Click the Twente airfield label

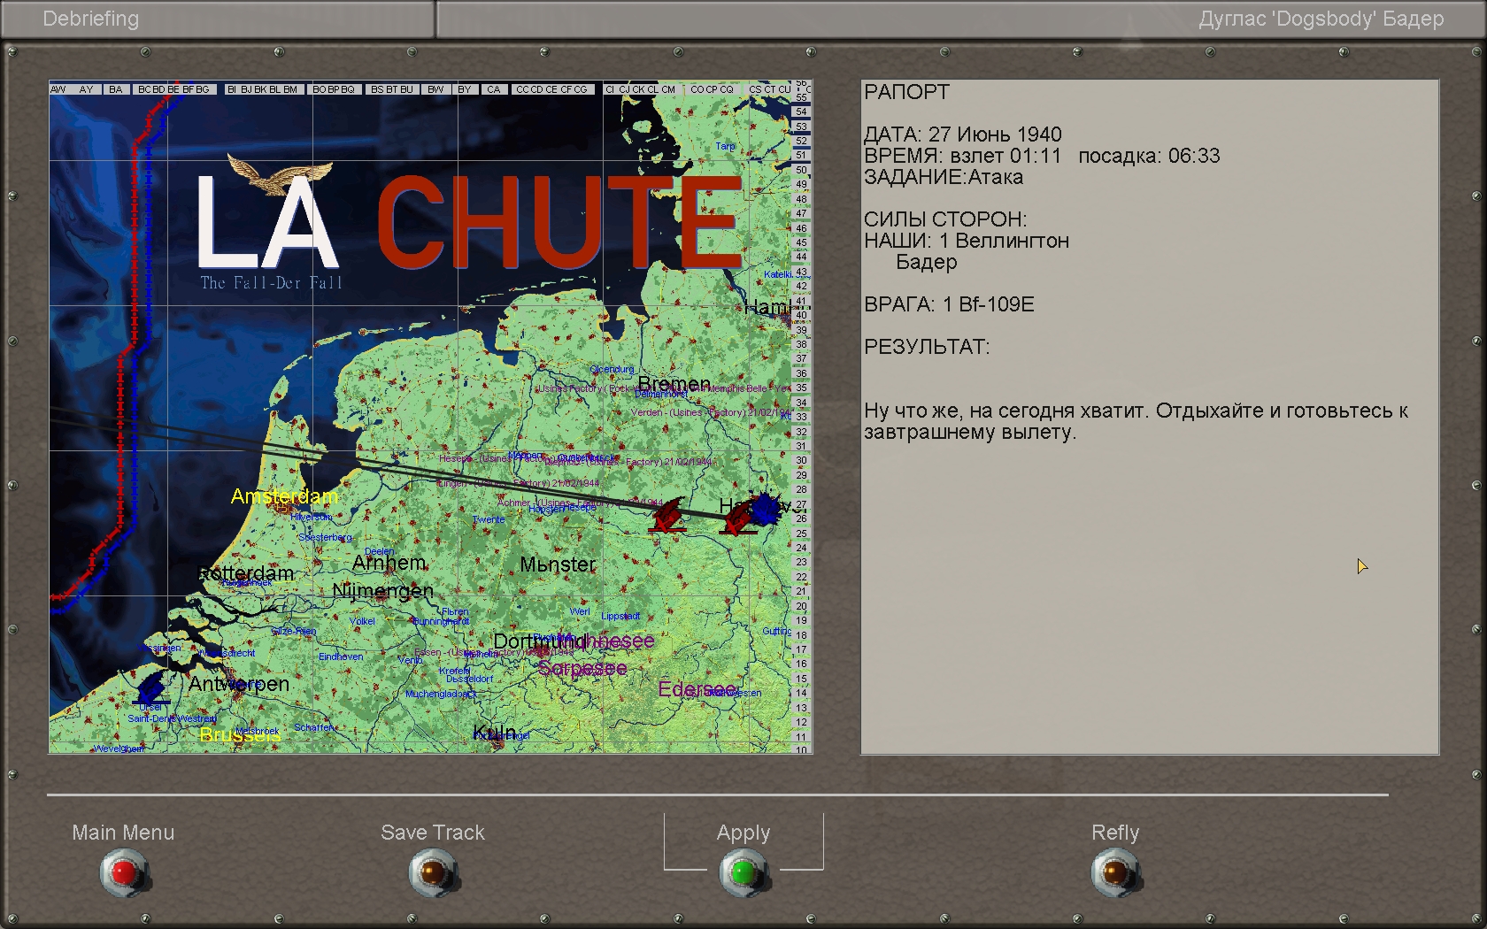click(489, 519)
